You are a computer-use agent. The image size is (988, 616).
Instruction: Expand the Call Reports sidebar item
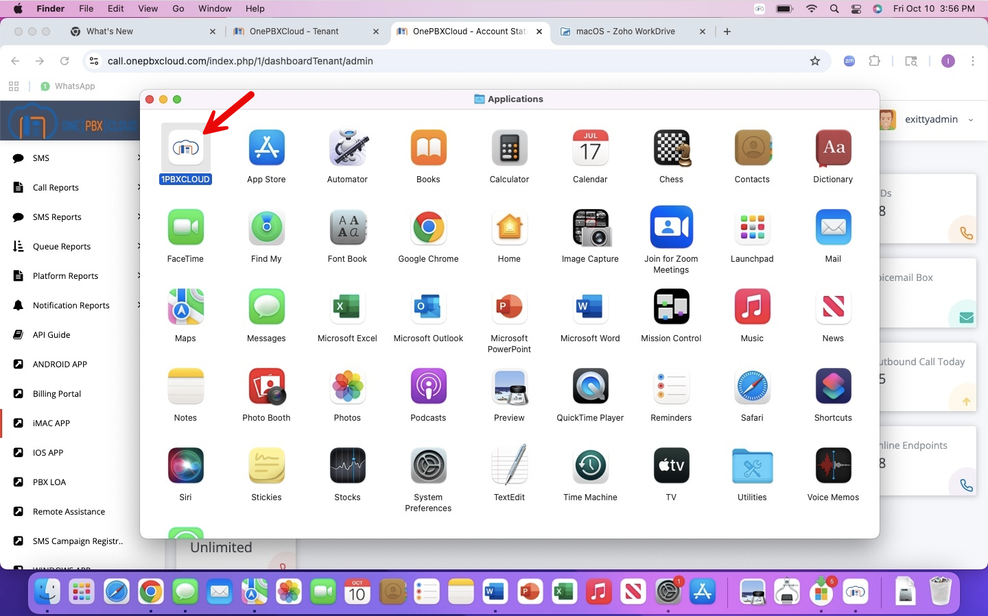click(x=56, y=188)
